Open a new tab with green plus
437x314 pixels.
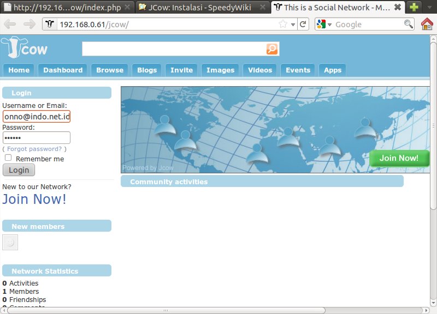coord(414,7)
